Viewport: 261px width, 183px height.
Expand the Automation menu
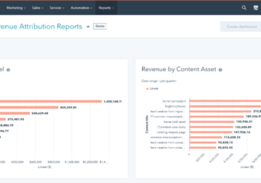(81, 8)
